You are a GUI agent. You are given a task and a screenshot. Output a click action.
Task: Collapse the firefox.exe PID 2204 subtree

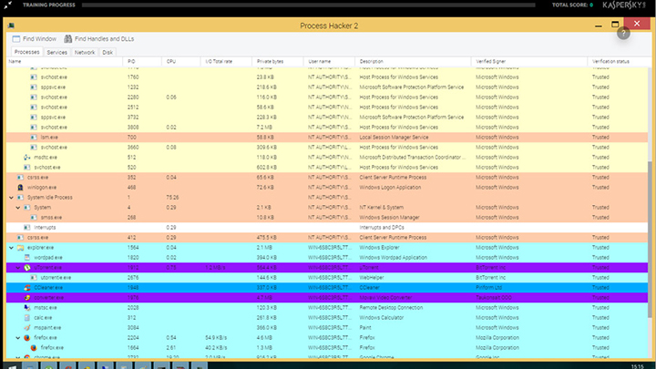click(x=18, y=338)
